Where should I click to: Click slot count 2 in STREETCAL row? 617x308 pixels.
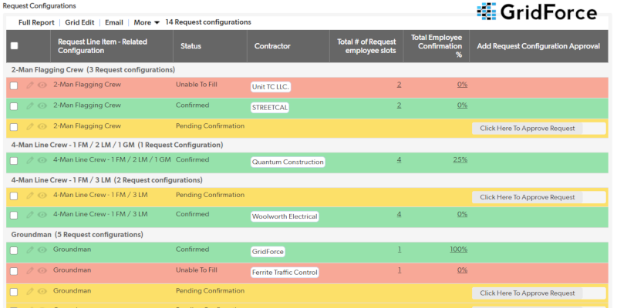click(399, 105)
